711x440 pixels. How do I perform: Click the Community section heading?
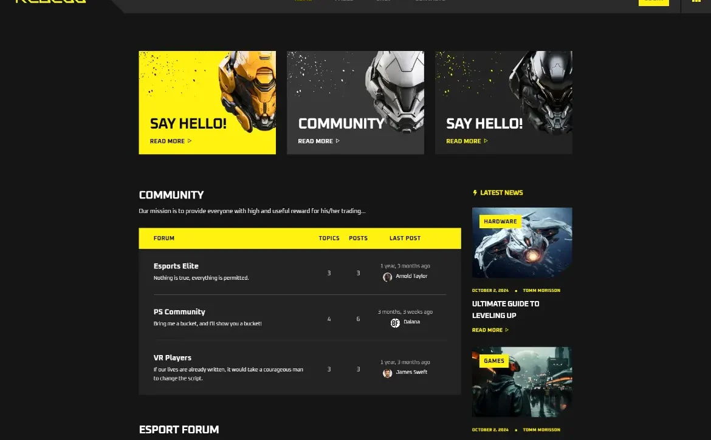[x=171, y=195]
